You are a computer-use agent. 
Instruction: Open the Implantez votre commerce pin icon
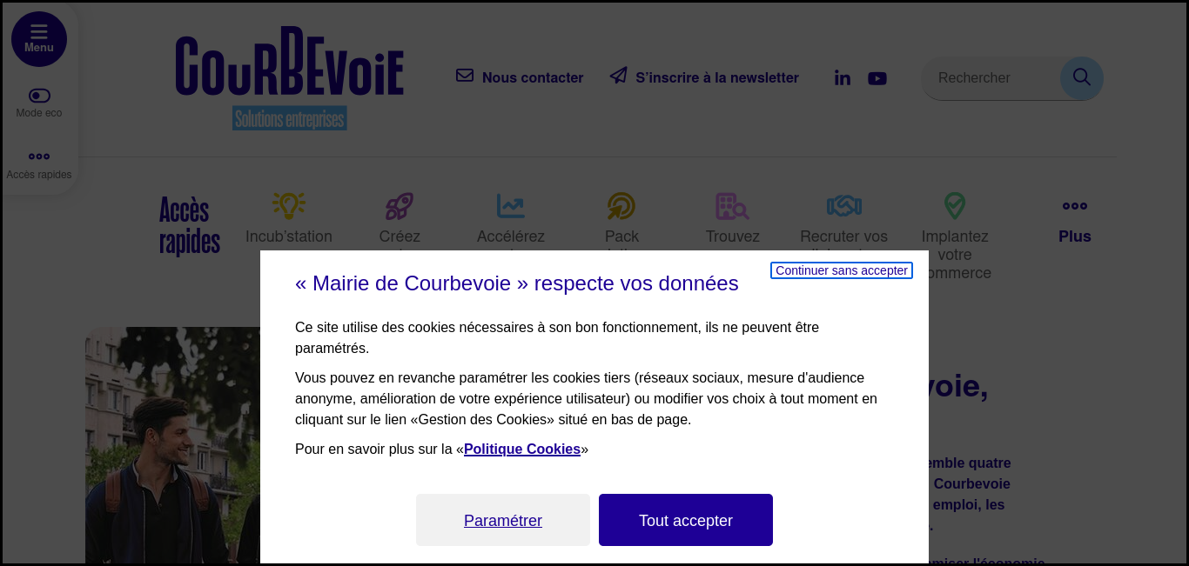[955, 206]
